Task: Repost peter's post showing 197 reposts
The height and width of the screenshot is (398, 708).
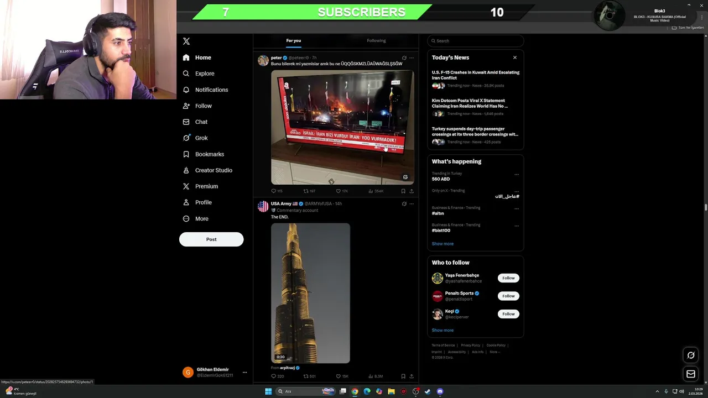Action: click(309, 191)
